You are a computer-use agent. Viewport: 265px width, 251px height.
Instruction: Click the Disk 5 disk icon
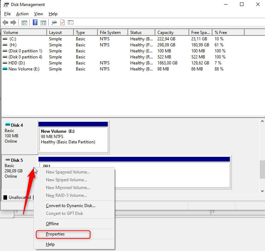click(x=8, y=160)
